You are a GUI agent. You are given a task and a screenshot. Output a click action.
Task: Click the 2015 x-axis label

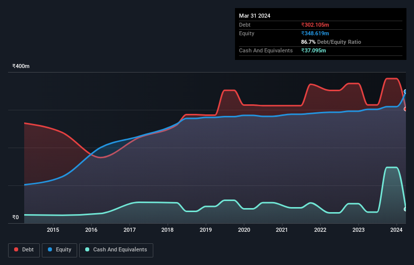tap(53, 230)
